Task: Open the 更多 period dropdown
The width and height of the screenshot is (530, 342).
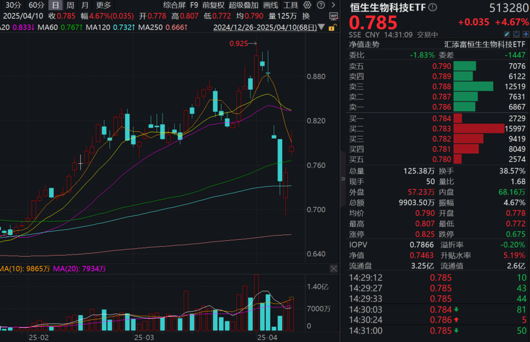Action: 103,5
